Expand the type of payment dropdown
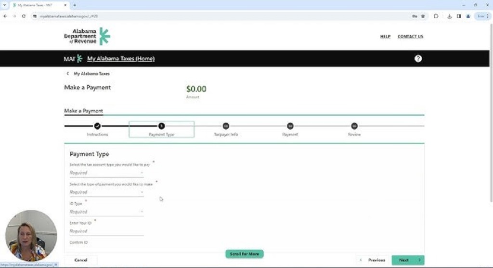Screen dimensions: 493x268 [106, 192]
